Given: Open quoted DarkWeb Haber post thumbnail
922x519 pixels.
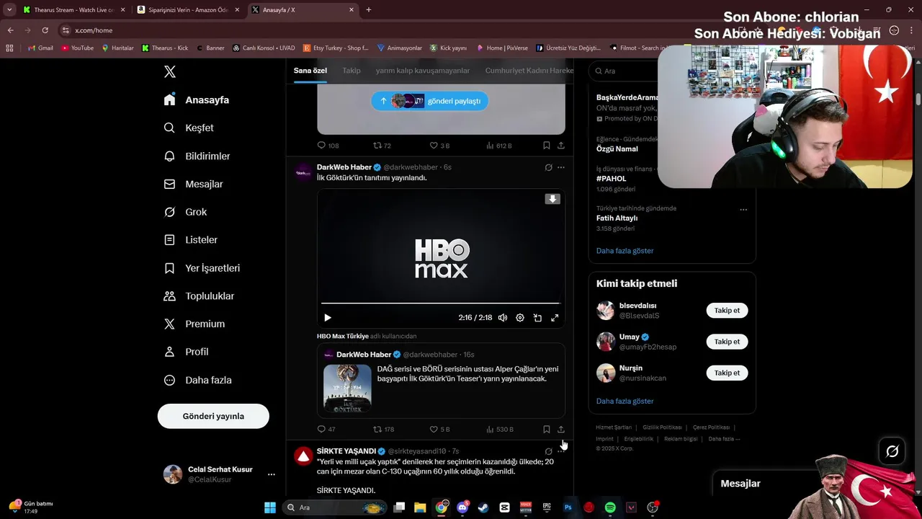Looking at the screenshot, I should 347,388.
